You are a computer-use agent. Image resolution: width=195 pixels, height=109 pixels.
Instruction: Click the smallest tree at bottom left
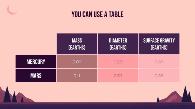tap(22, 100)
